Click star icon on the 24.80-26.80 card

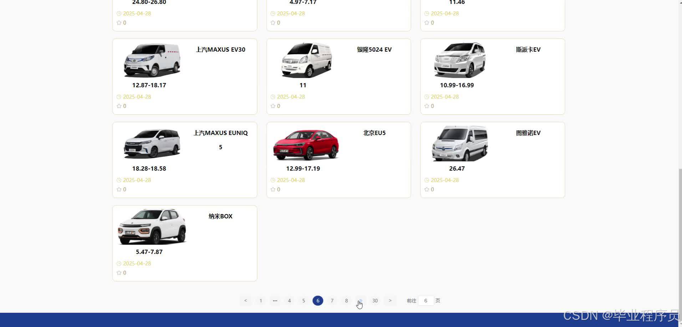(x=119, y=23)
